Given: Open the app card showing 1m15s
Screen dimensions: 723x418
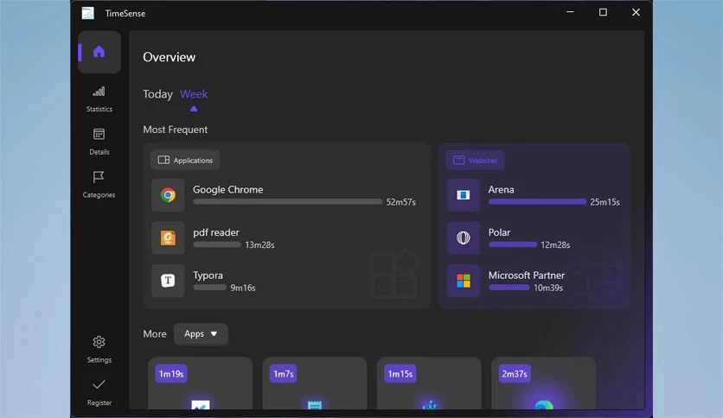Looking at the screenshot, I should (x=429, y=383).
